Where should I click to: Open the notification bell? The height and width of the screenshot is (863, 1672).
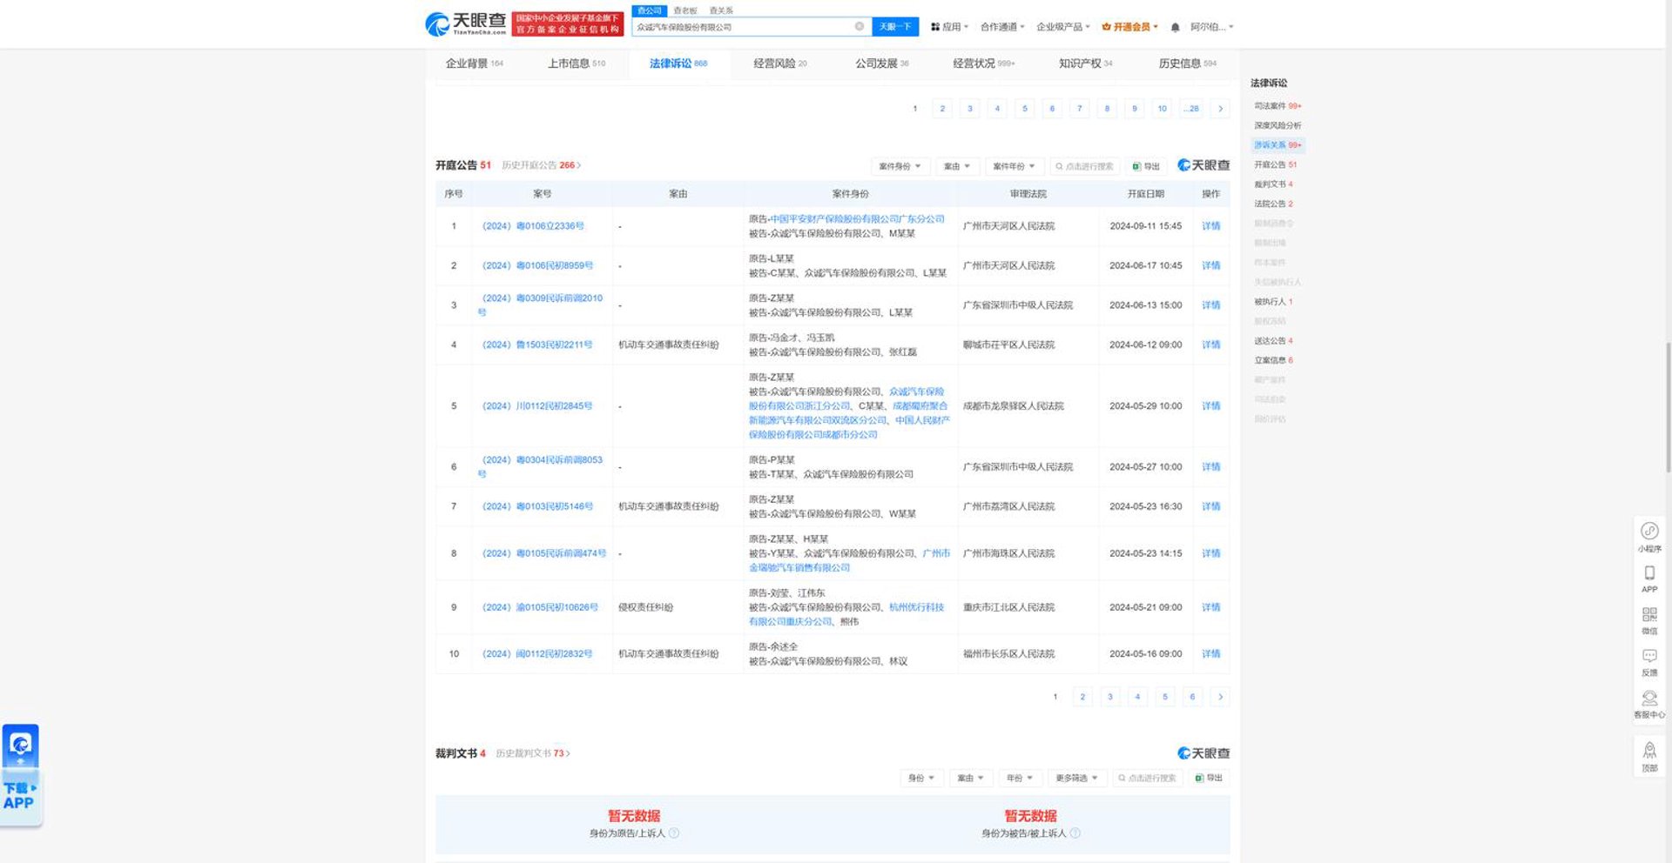(1175, 27)
